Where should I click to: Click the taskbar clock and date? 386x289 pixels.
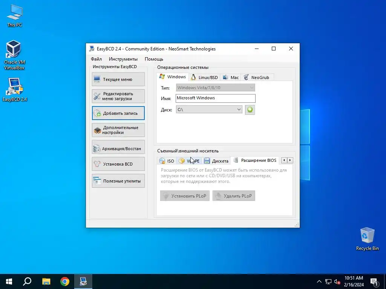(354, 281)
